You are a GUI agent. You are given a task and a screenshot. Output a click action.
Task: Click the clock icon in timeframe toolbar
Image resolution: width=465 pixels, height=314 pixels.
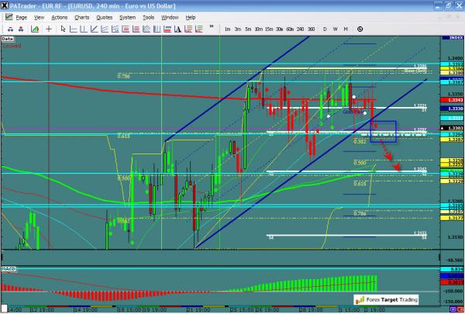click(x=361, y=29)
